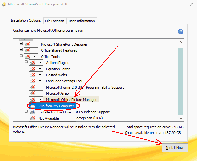Select the Office Tools row label
Viewport: 197px width, 161px height.
pos(50,57)
